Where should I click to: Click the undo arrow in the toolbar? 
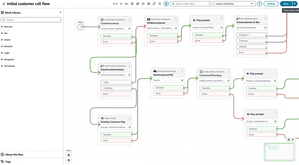point(114,4)
